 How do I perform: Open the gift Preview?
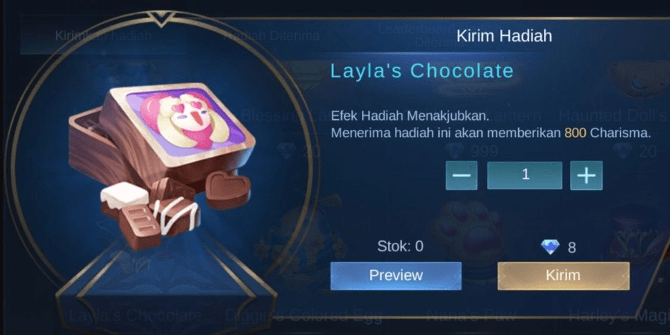[x=396, y=275]
